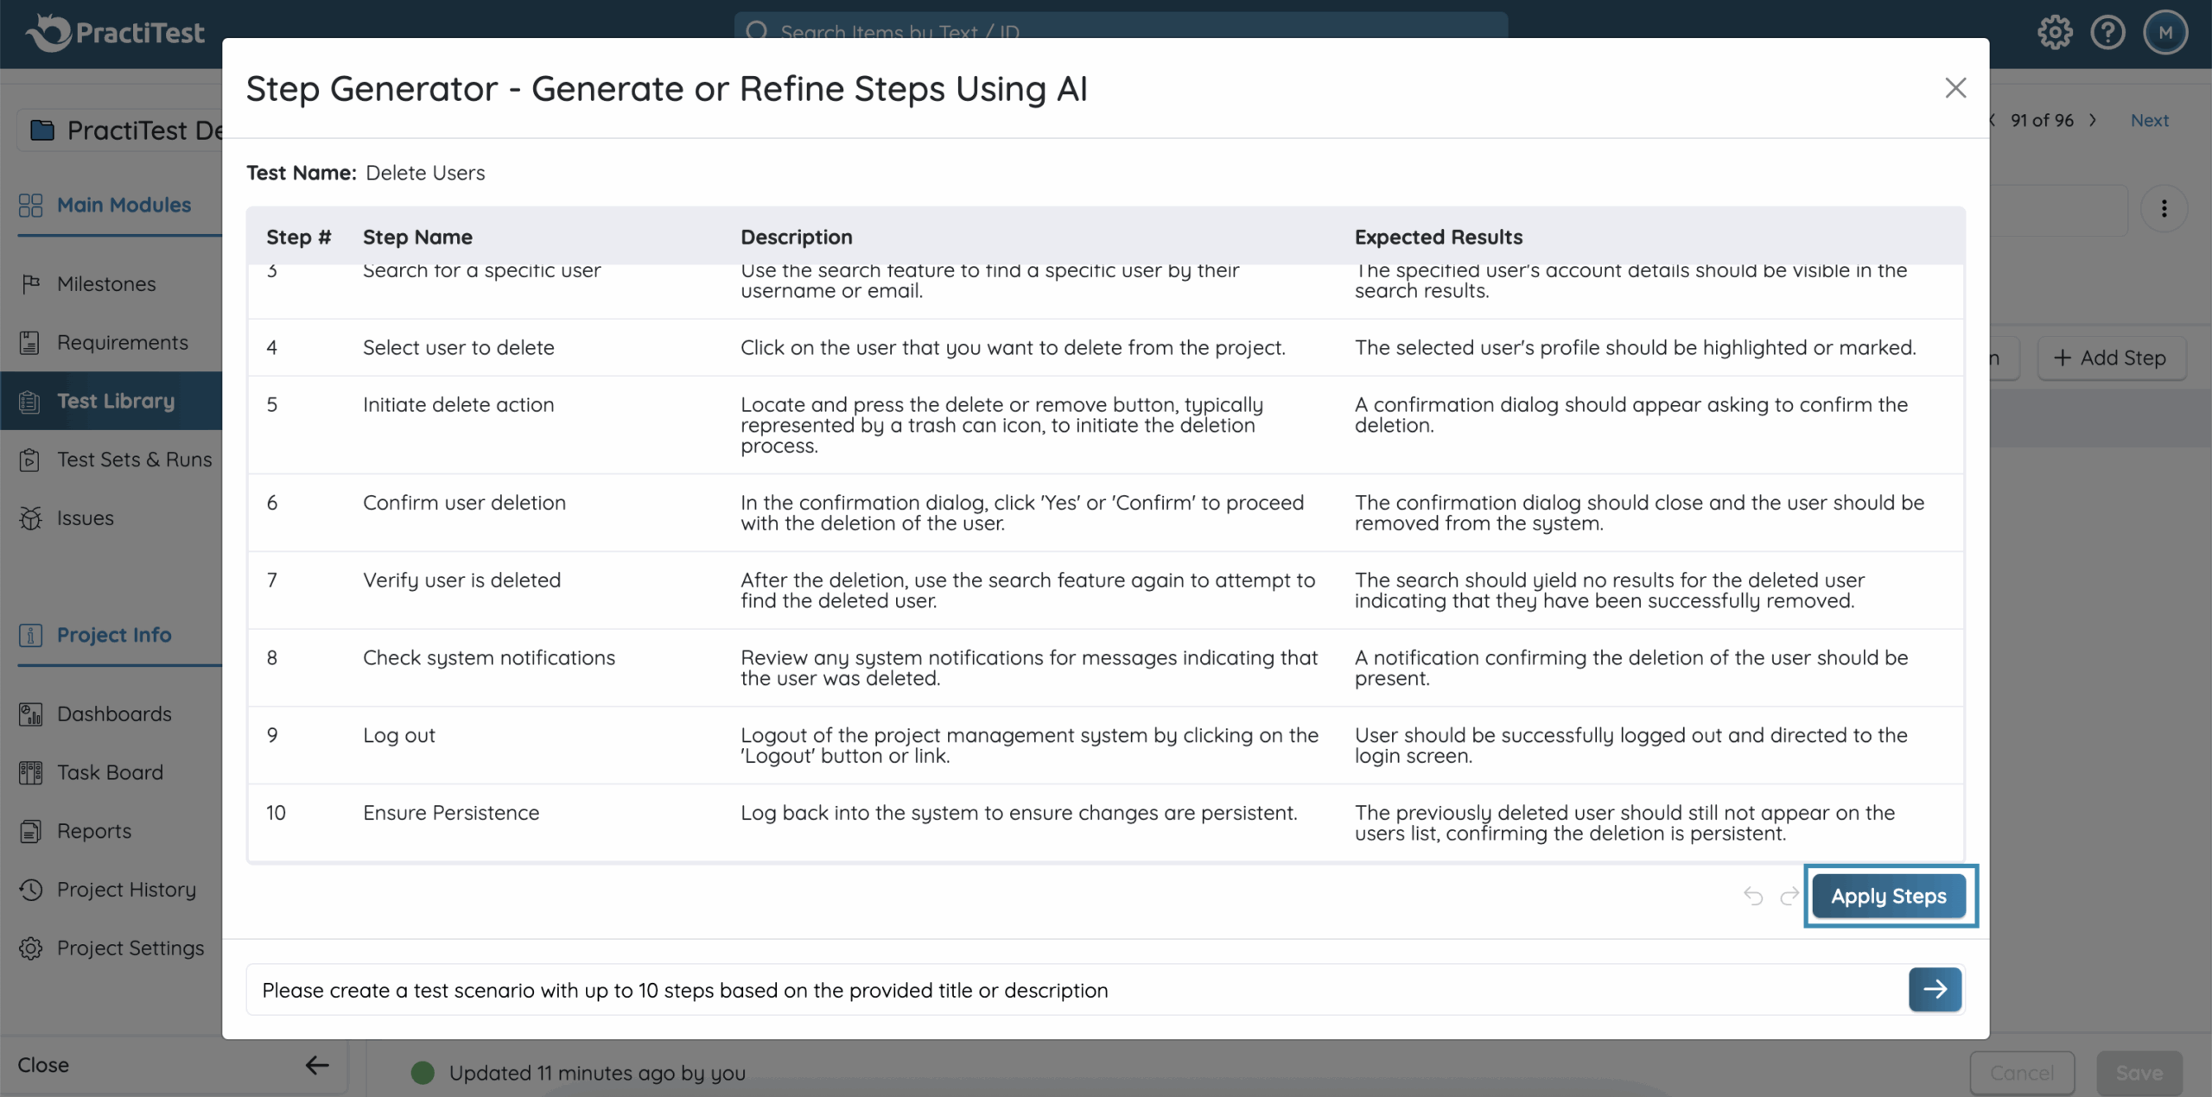Go to previous test with left chevron
Viewport: 2212px width, 1097px height.
pyautogui.click(x=1992, y=121)
